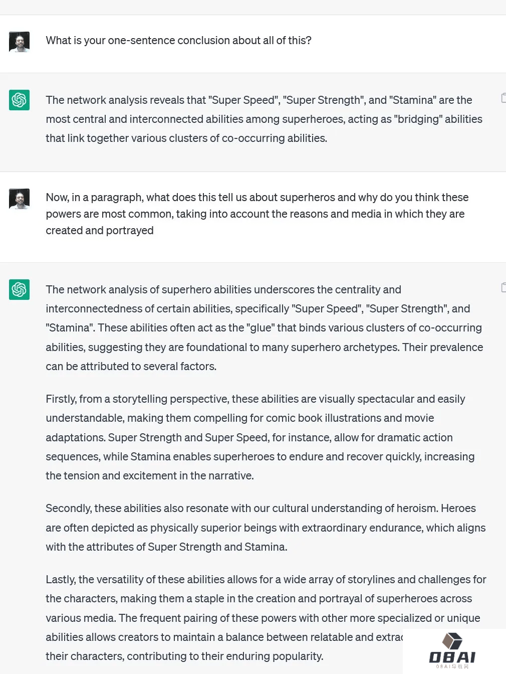
Task: Click the paragraph starting "The network analysis of superhero abilities underscores"
Action: point(264,328)
